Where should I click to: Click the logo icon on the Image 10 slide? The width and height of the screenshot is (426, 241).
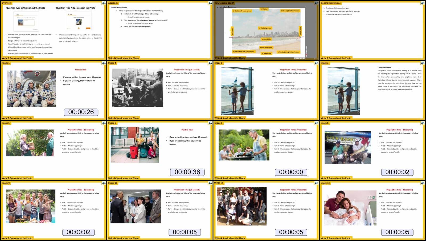[x=210, y=183]
